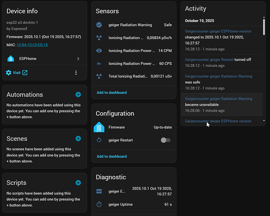This screenshot has height=216, width=270.
Task: Open the Visit gear settings icon
Action: pos(9,73)
